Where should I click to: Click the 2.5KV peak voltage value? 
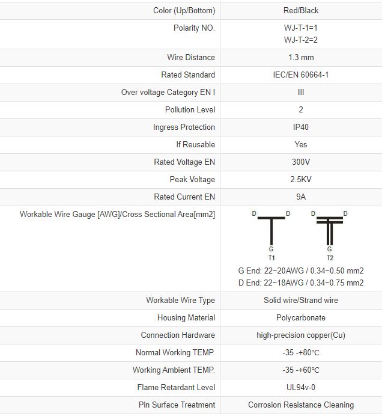click(x=301, y=180)
